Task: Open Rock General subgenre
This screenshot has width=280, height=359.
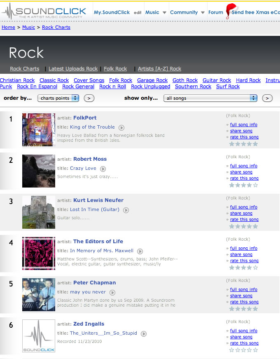Action: tap(78, 87)
